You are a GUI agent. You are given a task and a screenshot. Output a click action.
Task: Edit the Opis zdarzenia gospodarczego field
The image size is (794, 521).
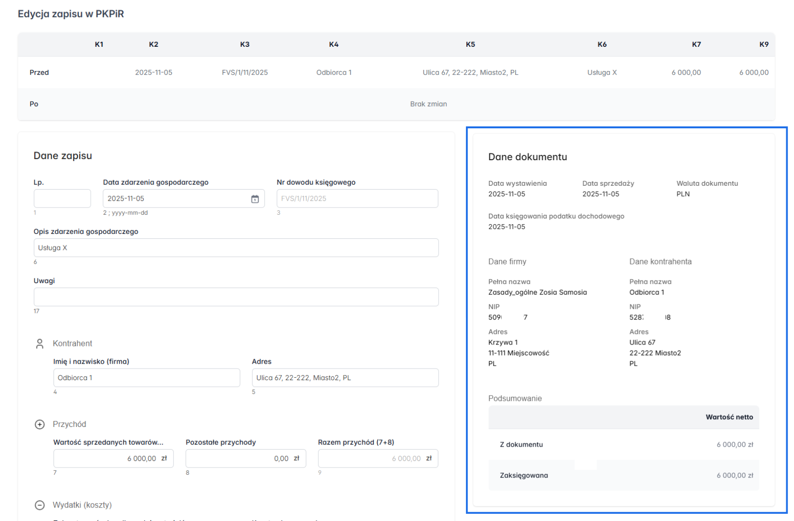tap(236, 248)
